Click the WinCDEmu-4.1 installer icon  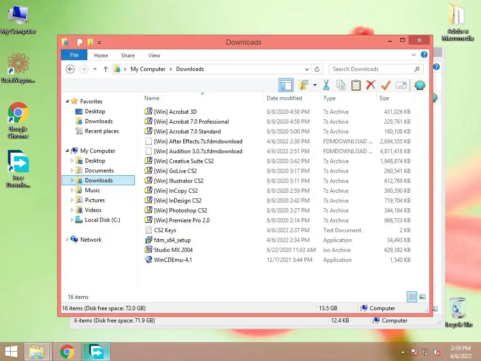click(148, 259)
